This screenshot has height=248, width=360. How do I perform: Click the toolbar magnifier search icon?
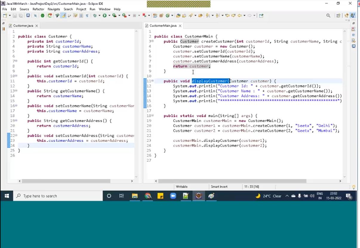[x=328, y=16]
